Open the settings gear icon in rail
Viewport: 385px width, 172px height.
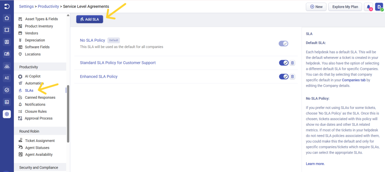[7, 114]
